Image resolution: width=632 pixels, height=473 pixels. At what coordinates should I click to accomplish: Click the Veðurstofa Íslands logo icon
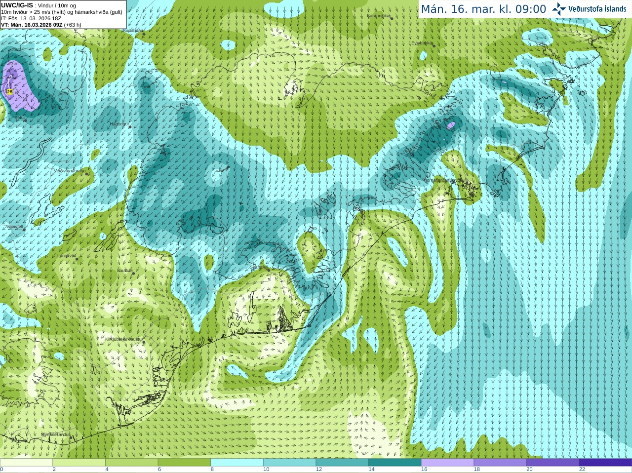coord(559,8)
